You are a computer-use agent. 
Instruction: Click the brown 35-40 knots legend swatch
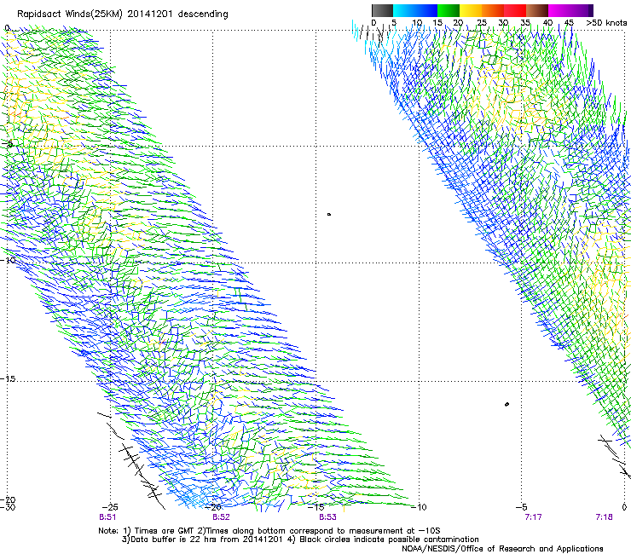tap(537, 10)
